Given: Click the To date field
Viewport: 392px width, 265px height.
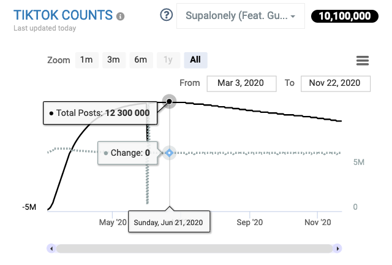Looking at the screenshot, I should click(335, 83).
